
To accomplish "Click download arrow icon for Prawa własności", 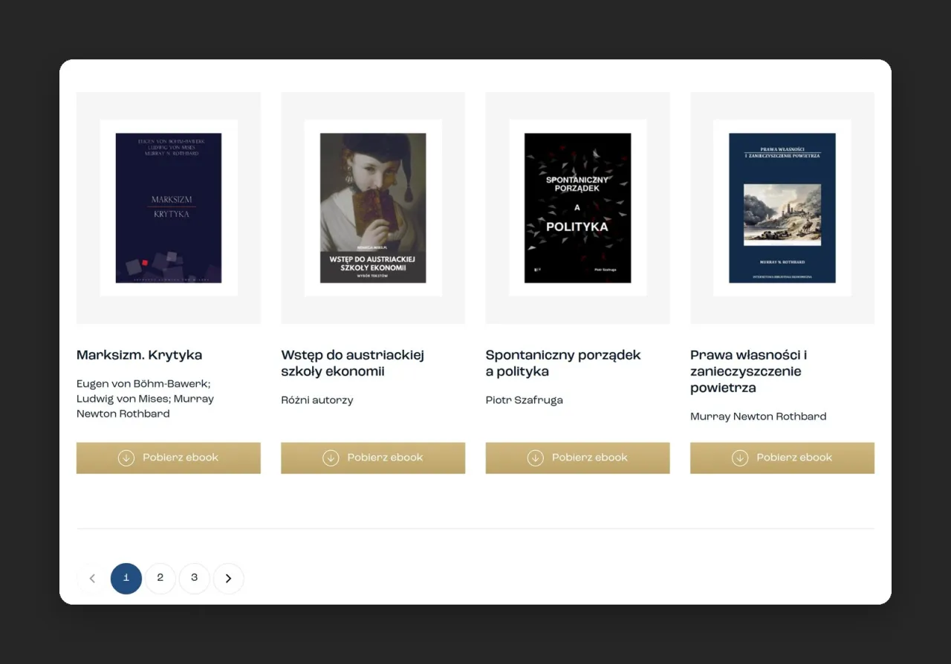I will (740, 458).
